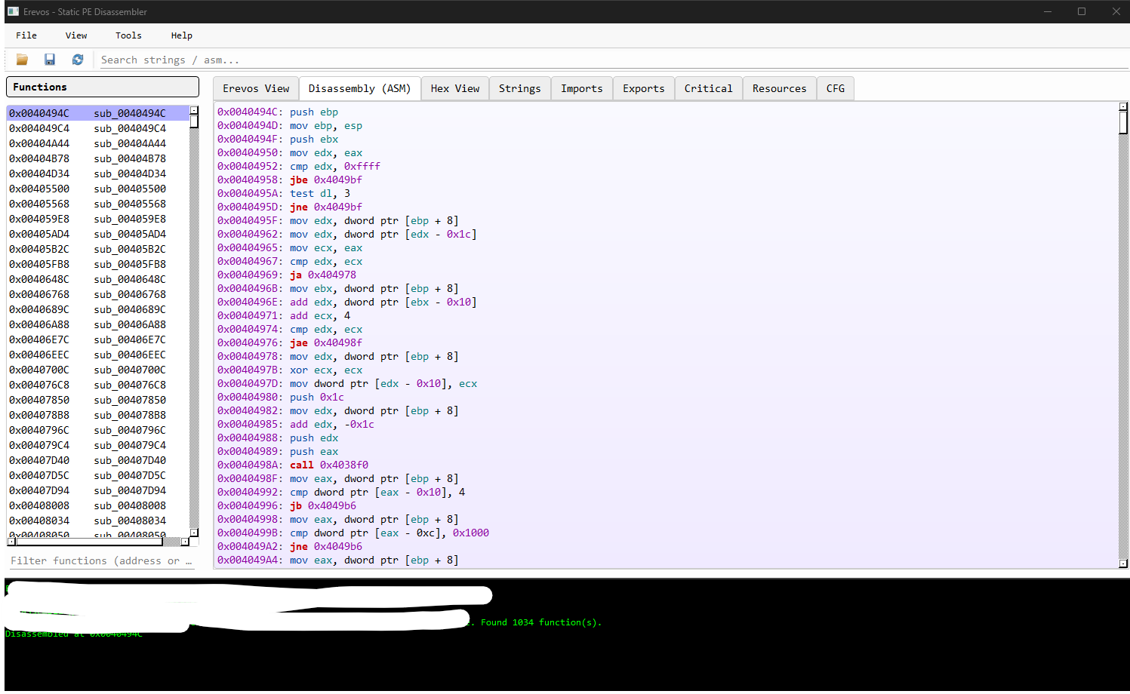
Task: Click the open file folder icon
Action: click(22, 60)
